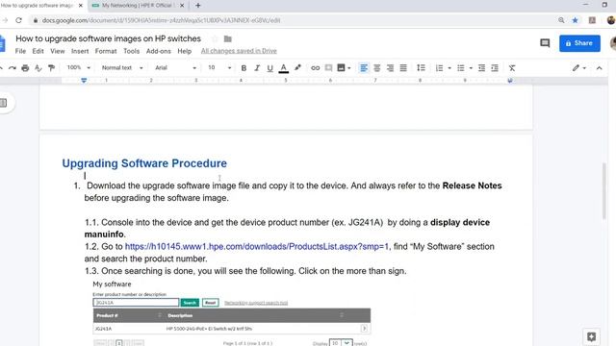Apply a bulleted list
The width and height of the screenshot is (616, 346).
coord(461,68)
